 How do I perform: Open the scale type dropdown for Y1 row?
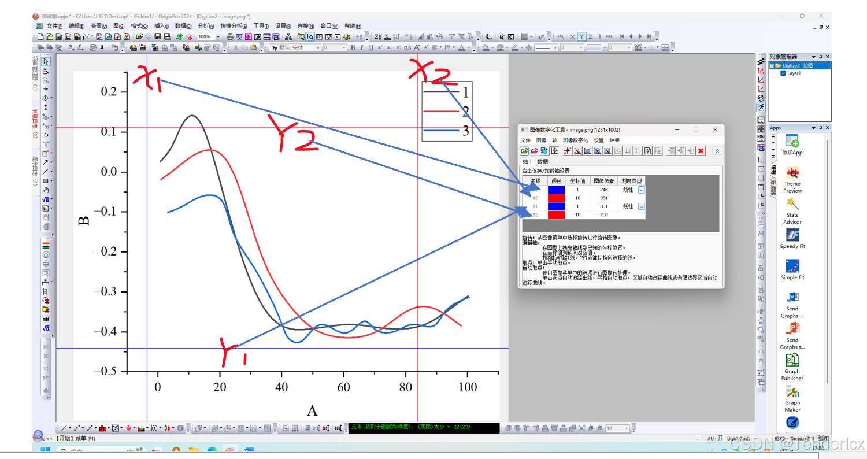coord(641,206)
